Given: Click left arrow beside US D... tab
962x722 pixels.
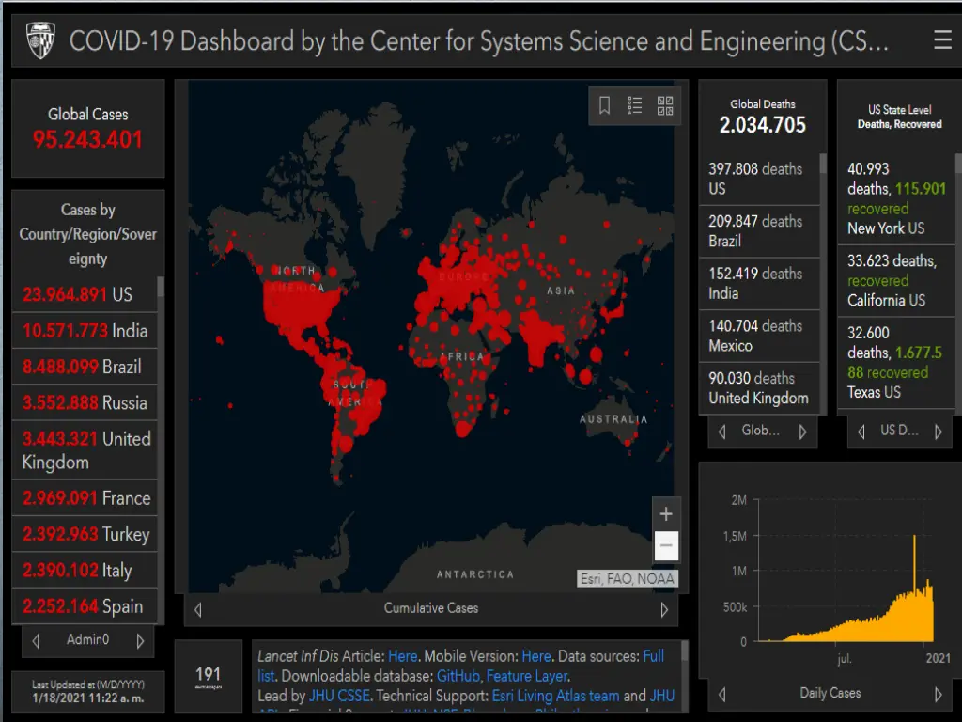Looking at the screenshot, I should (x=861, y=432).
